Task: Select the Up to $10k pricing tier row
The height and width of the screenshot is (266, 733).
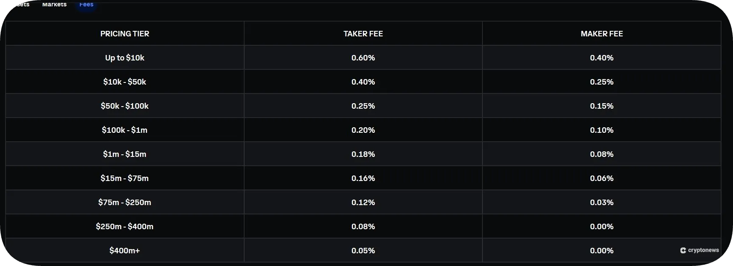Action: tap(125, 58)
